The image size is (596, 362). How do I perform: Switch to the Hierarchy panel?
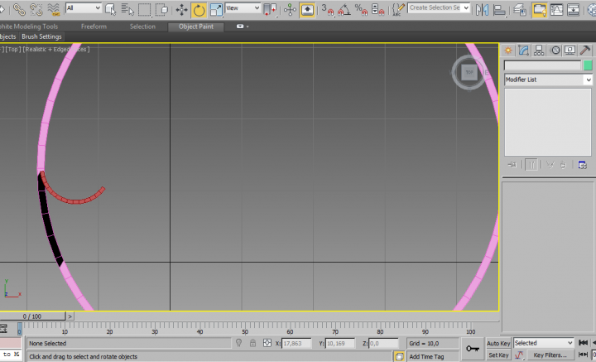[540, 50]
